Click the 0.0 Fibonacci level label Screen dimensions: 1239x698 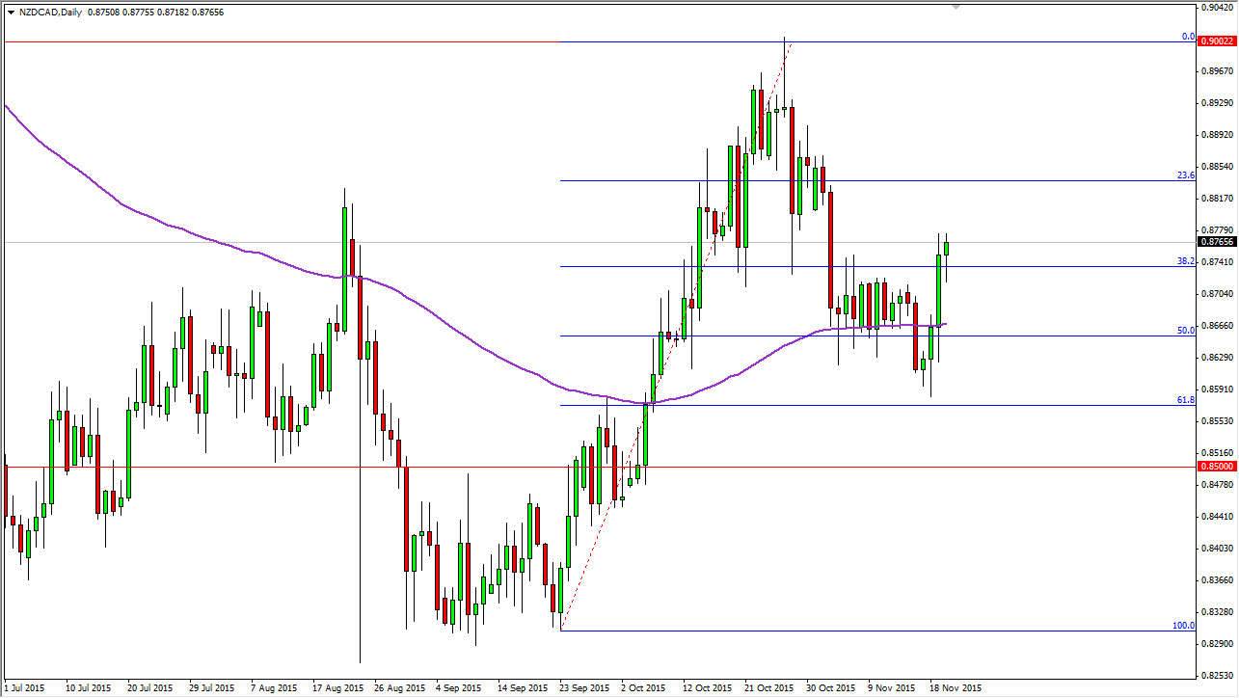[1186, 36]
